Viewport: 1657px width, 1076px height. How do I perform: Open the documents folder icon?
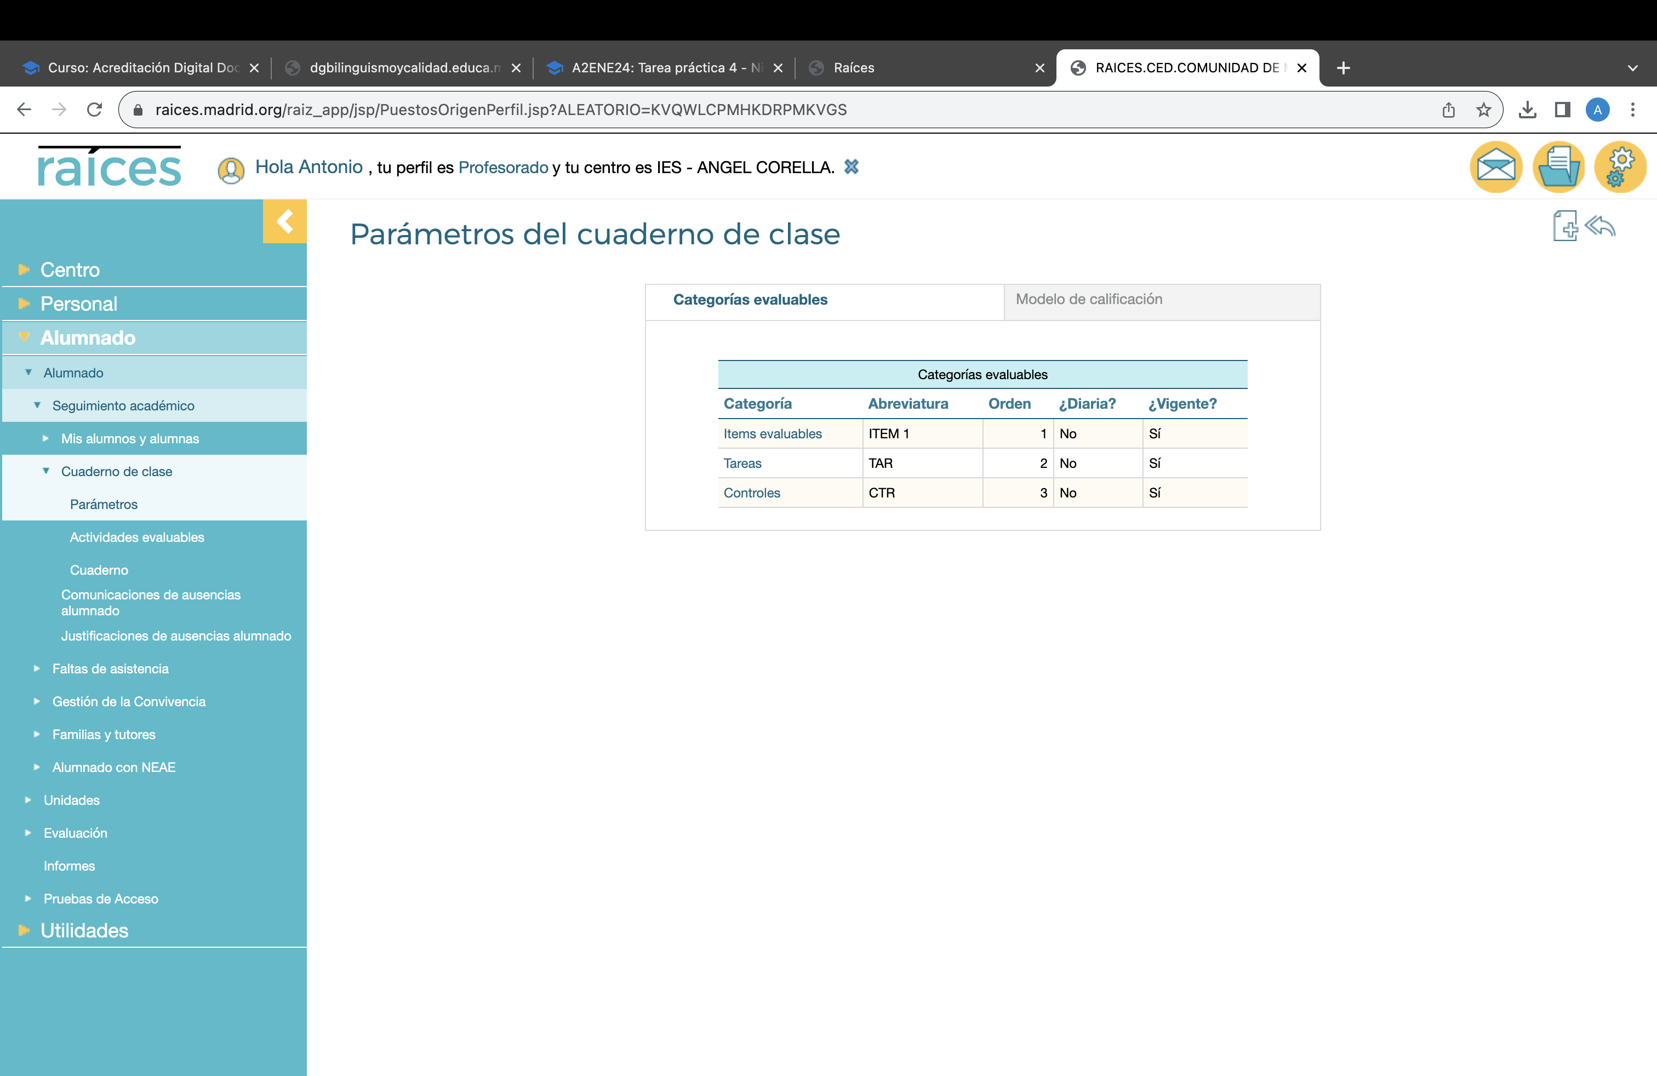(x=1558, y=168)
